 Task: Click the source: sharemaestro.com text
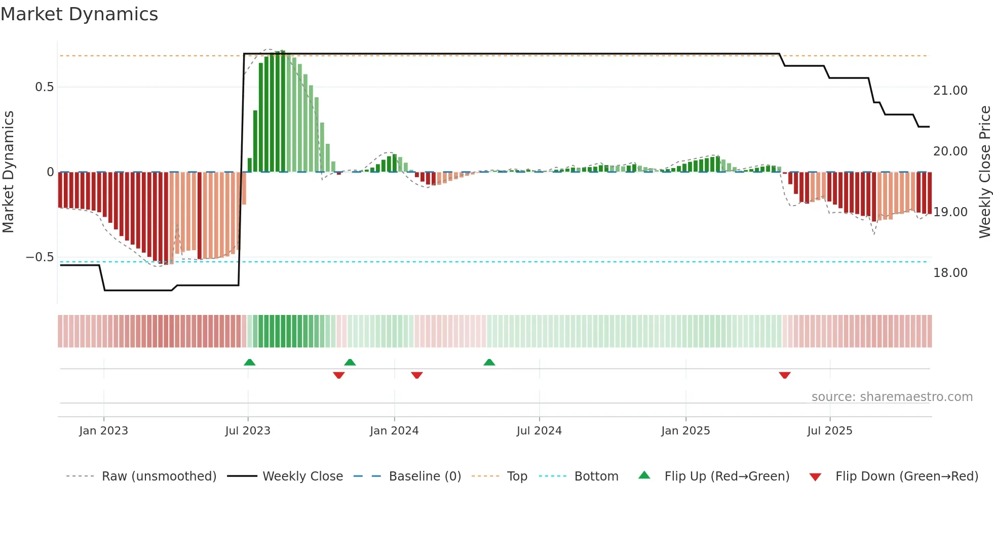(892, 397)
